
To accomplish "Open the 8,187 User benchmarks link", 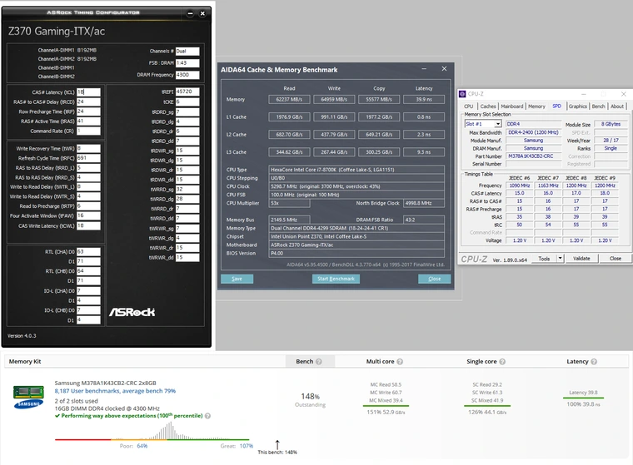I will 115,391.
